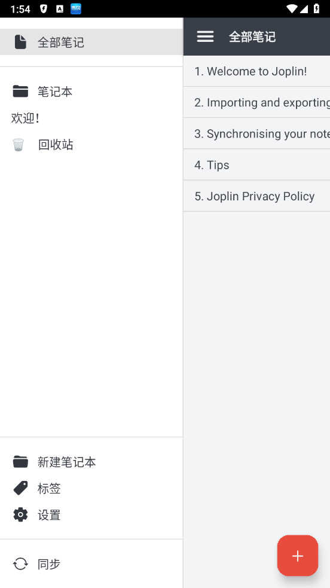Click the folder icon beside 笔记本
The image size is (330, 588).
point(20,91)
